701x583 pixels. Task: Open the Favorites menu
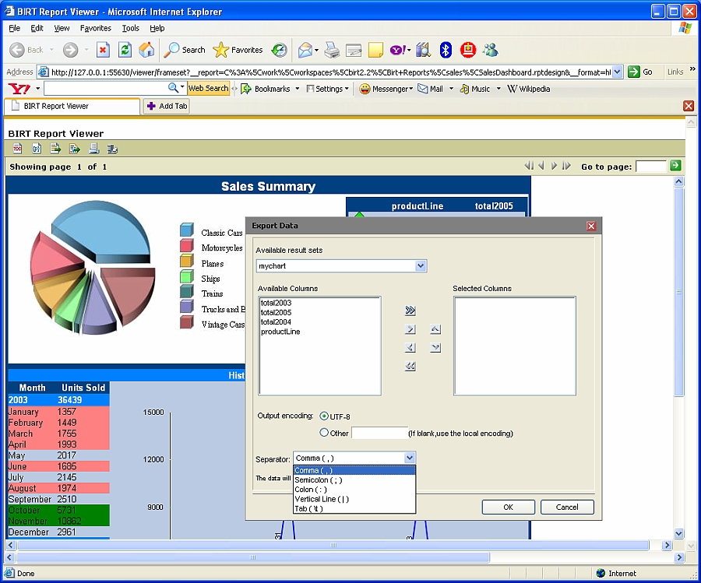[x=95, y=28]
